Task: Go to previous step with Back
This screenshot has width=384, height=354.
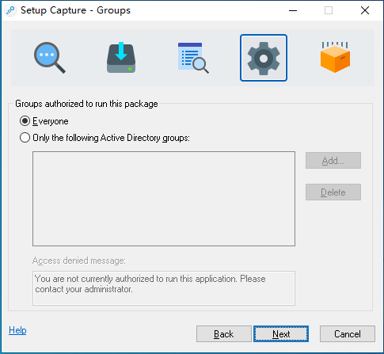Action: tap(224, 333)
